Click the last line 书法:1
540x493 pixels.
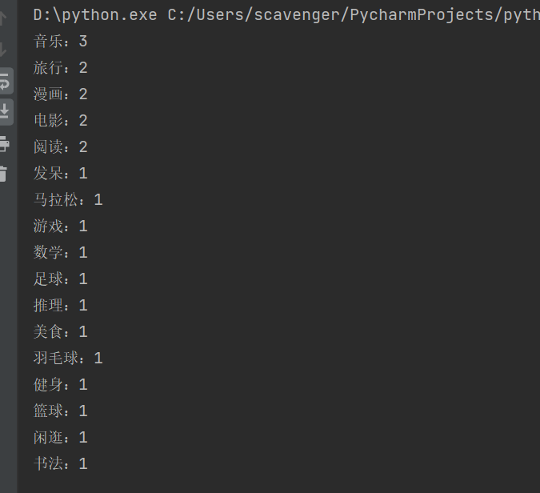[60, 464]
